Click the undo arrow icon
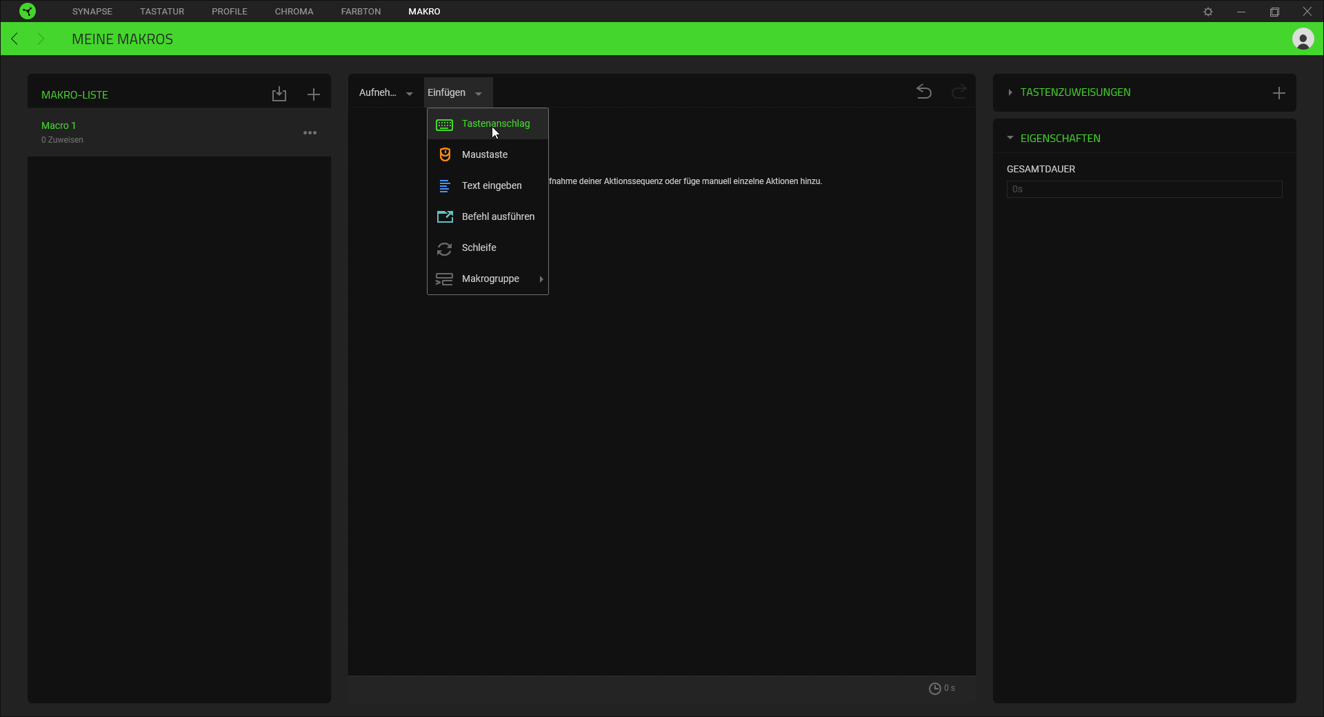 coord(923,92)
